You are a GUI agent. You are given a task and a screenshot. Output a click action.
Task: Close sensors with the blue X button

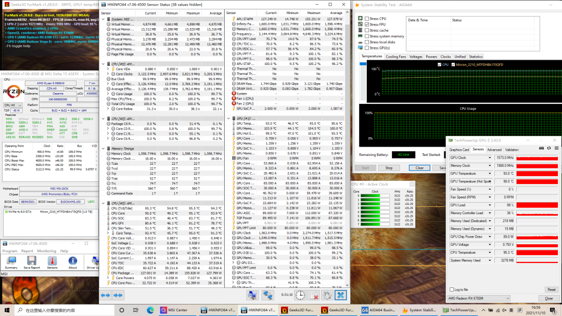(x=340, y=295)
